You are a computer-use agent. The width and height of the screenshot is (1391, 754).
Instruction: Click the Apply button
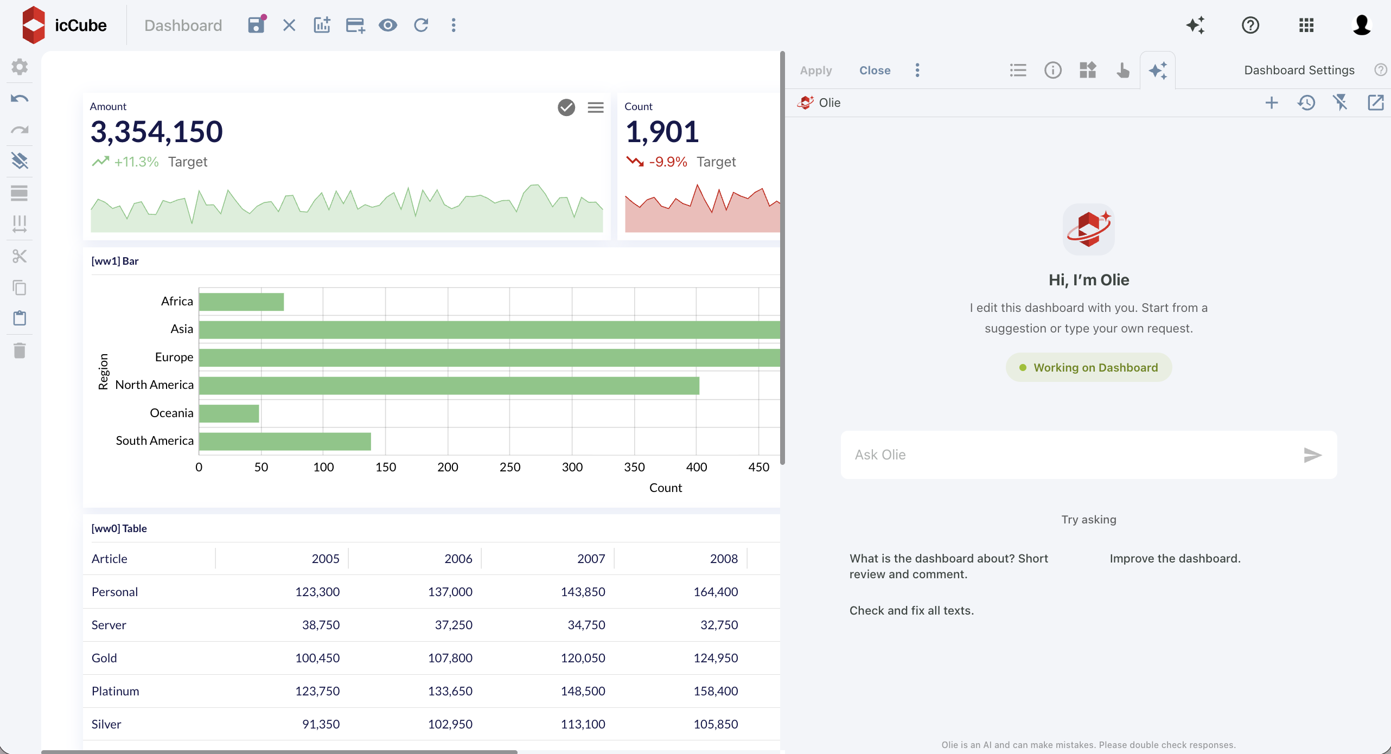pyautogui.click(x=815, y=71)
